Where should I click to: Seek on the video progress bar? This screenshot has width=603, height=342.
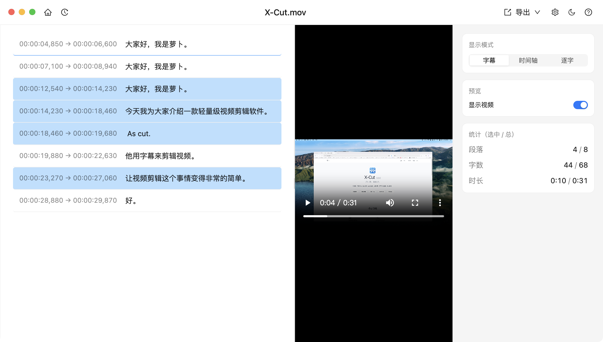[374, 216]
